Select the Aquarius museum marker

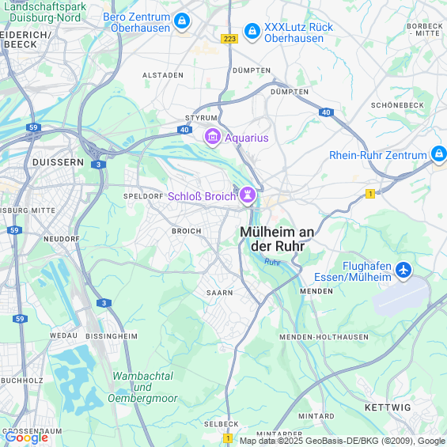[212, 137]
